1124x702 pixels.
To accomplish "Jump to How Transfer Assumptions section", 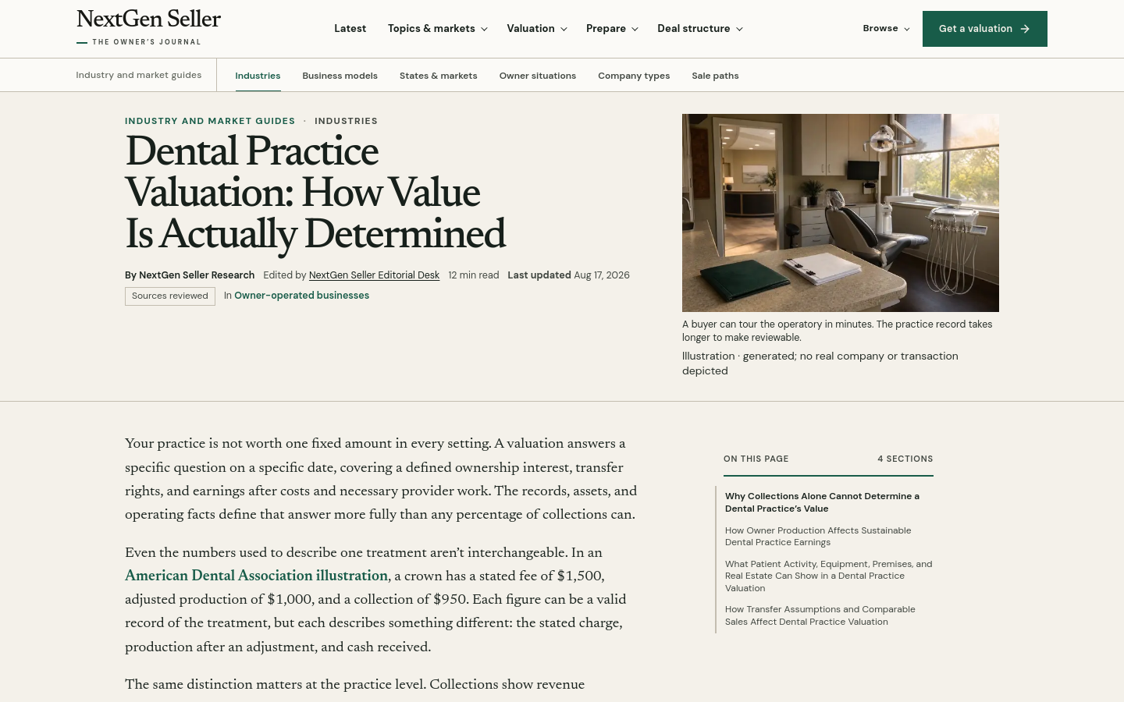I will click(820, 615).
